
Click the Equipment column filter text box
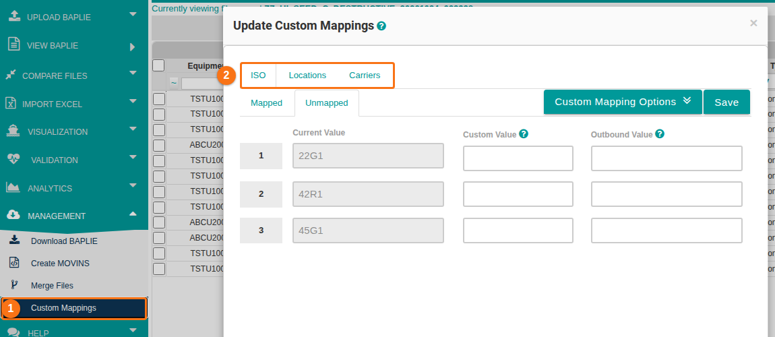[x=202, y=83]
